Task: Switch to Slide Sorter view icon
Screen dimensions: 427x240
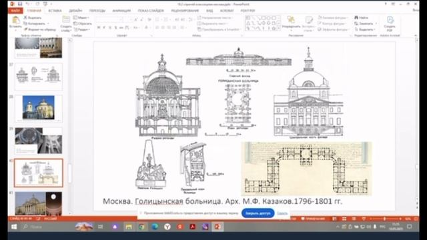Action: click(344, 219)
